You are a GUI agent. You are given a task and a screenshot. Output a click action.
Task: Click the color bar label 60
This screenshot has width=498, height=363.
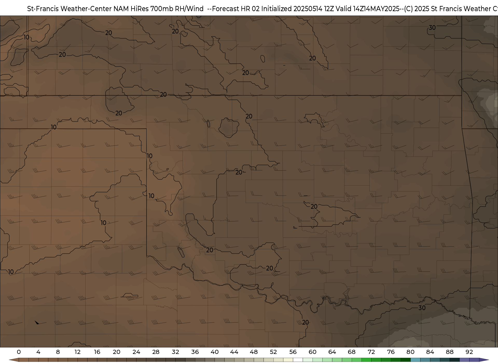tap(313, 352)
